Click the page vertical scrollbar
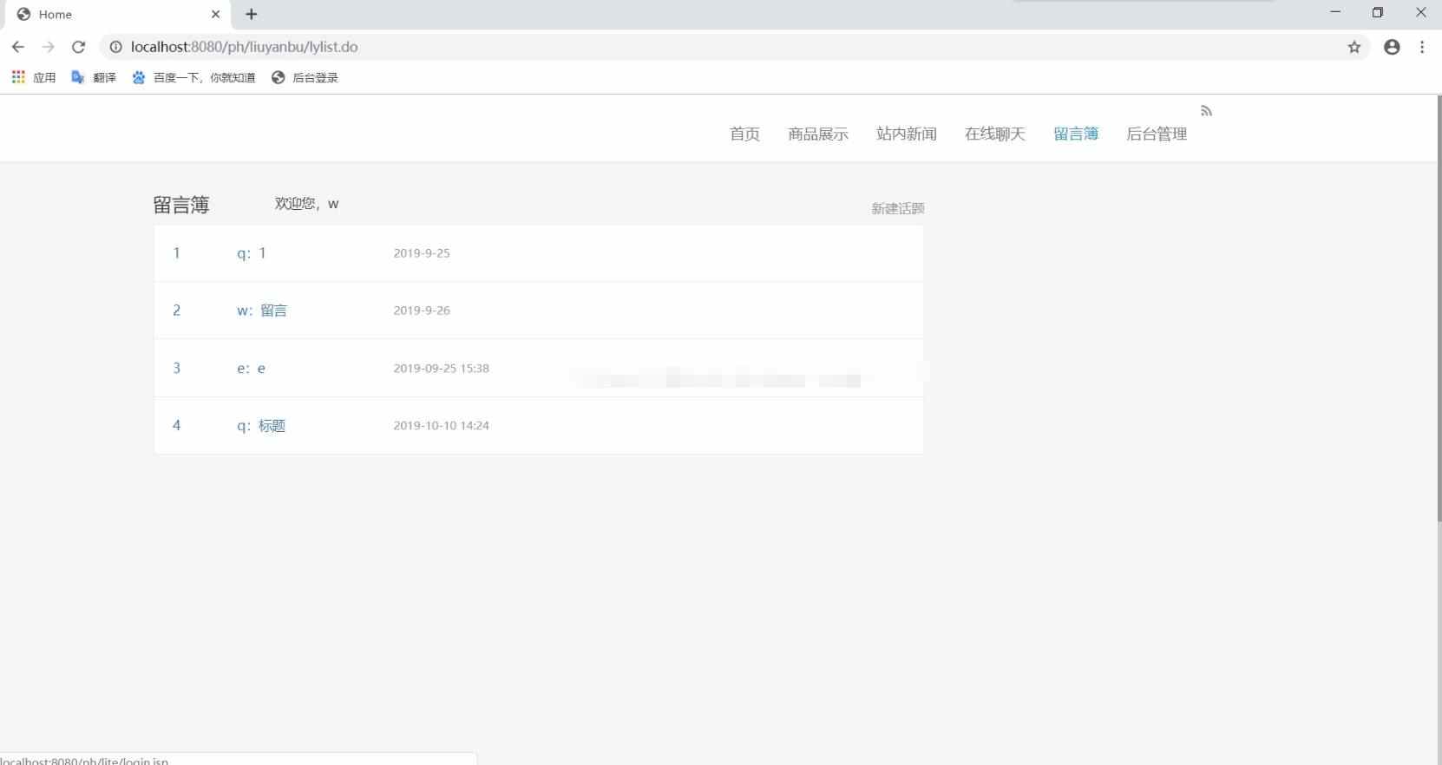This screenshot has height=765, width=1442. [1439, 310]
